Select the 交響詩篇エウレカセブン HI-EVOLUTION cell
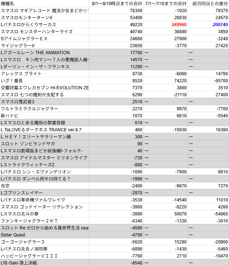This screenshot has height=266, width=229. point(44,87)
